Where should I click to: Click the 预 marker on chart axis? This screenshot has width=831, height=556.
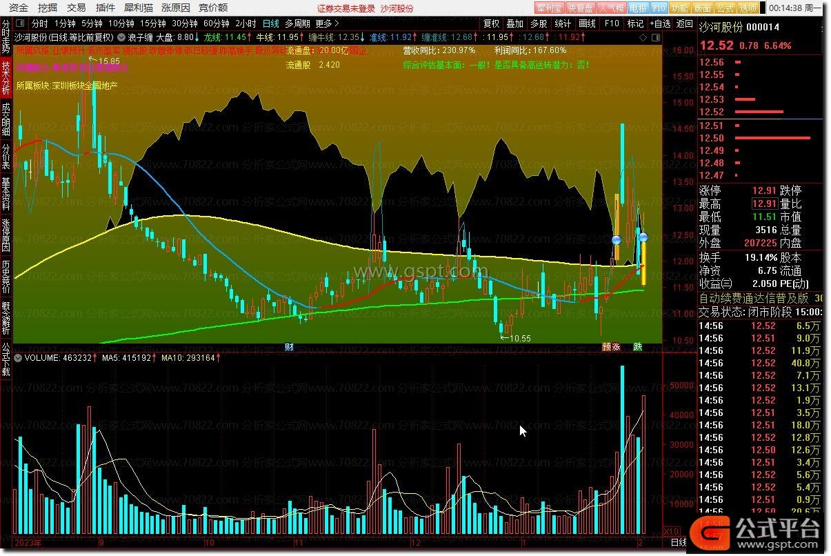pyautogui.click(x=607, y=347)
